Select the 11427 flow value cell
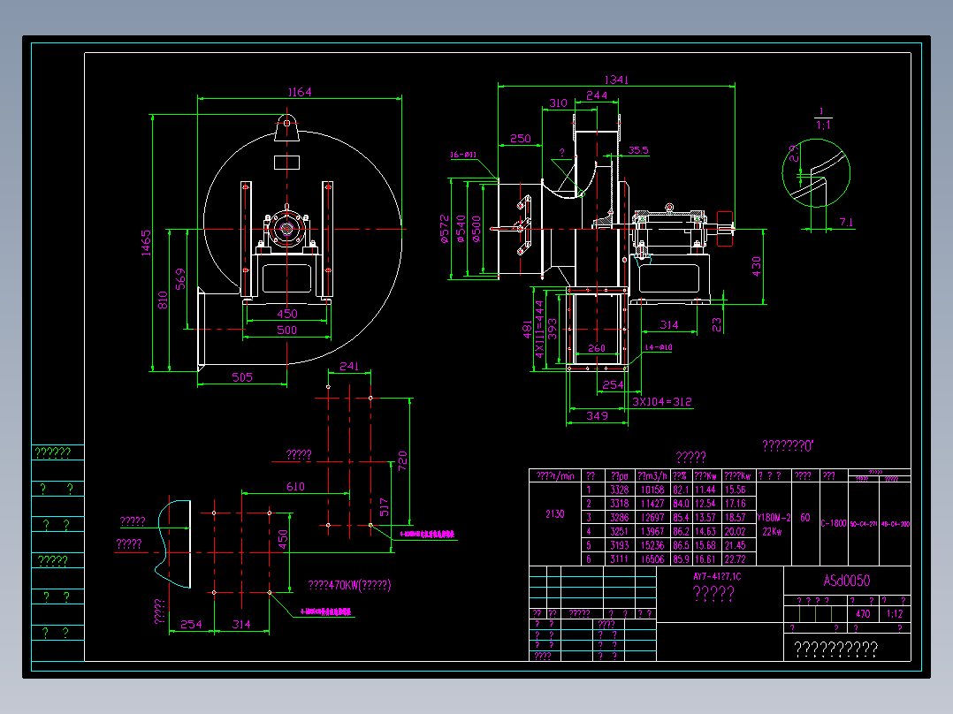Image resolution: width=953 pixels, height=714 pixels. (652, 504)
